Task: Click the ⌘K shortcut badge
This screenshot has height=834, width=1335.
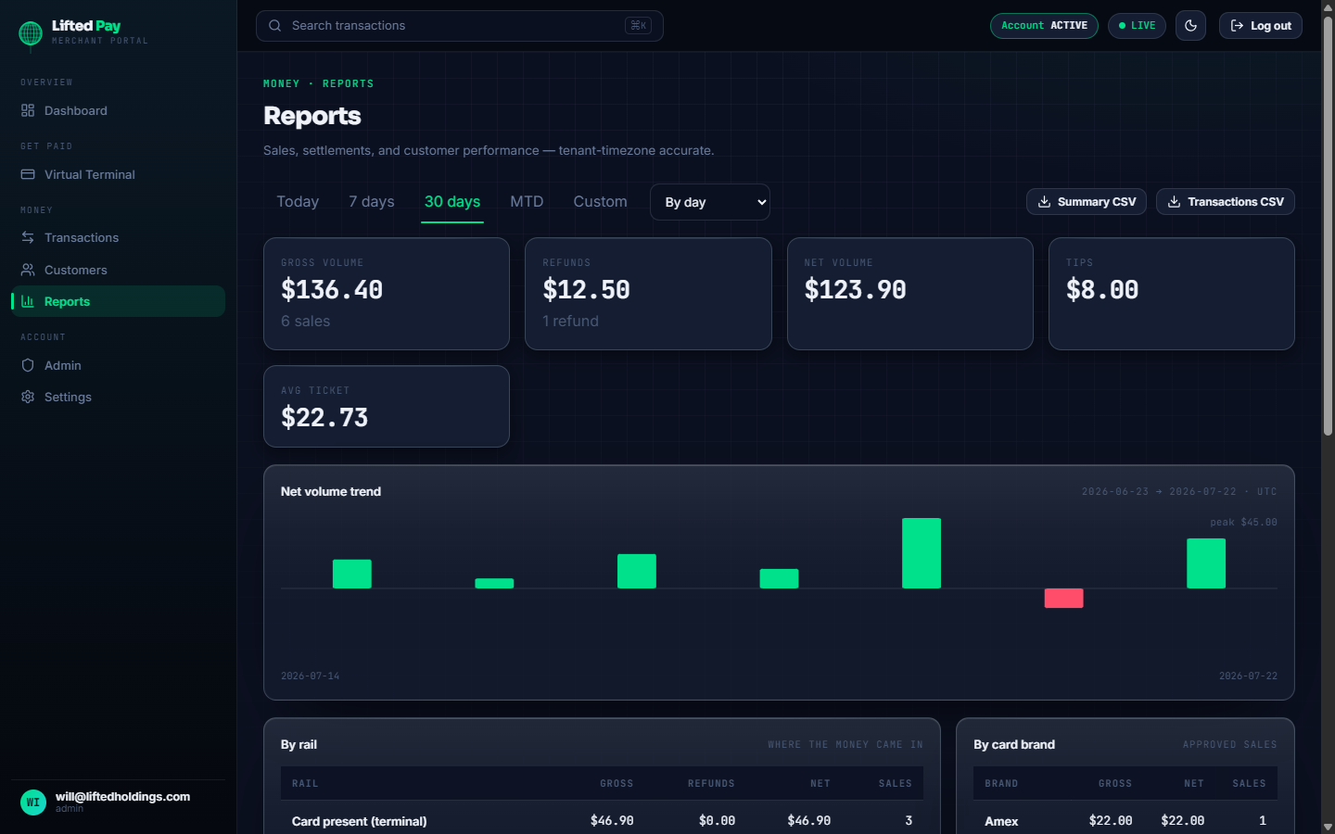Action: [x=638, y=26]
